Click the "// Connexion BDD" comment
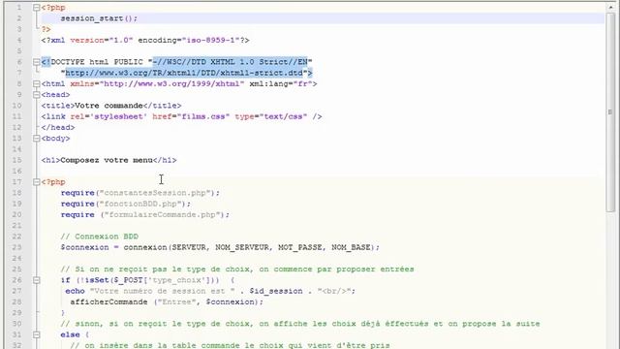 (99, 237)
